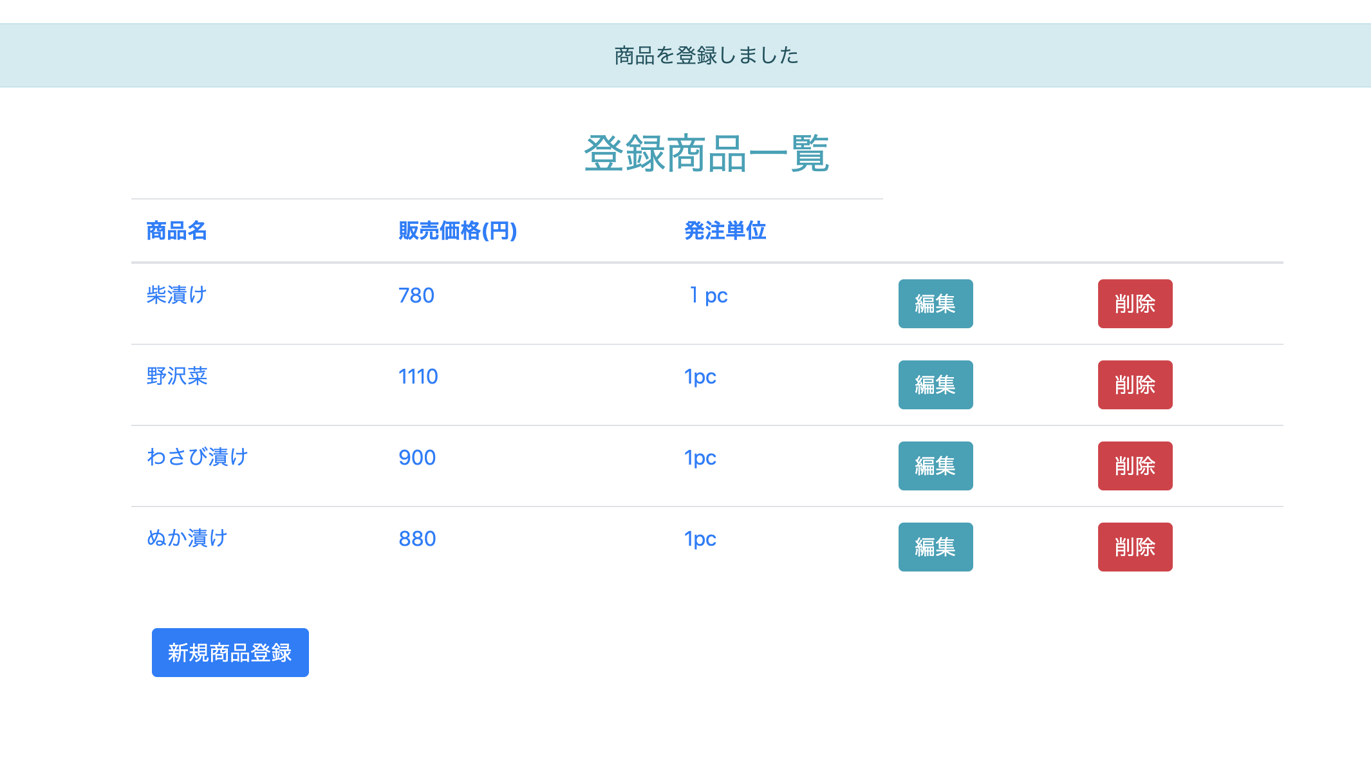Screen dimensions: 1371x762
Task: Delete the ぬか漬け product row
Action: tap(1135, 547)
